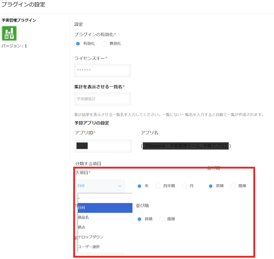Viewport: 274px width, 259px height.
Task: Select the 無効化 radio button
Action: pyautogui.click(x=104, y=44)
